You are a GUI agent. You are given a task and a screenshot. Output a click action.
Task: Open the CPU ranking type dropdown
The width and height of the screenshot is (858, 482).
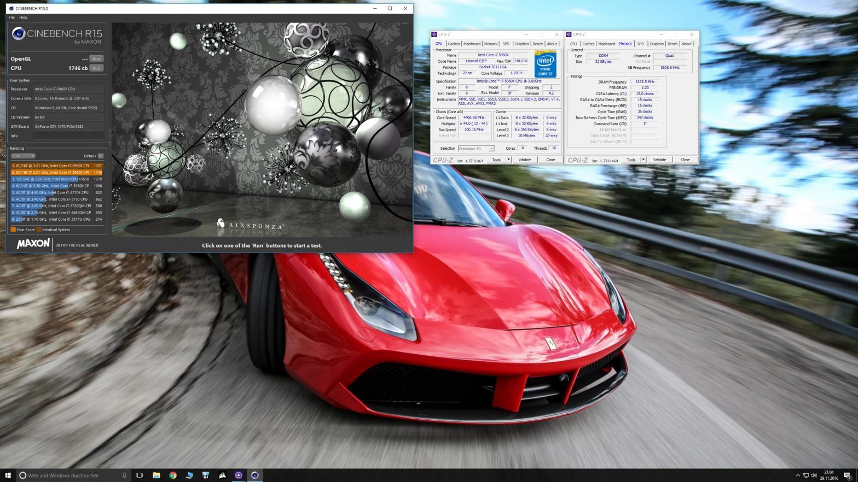24,156
